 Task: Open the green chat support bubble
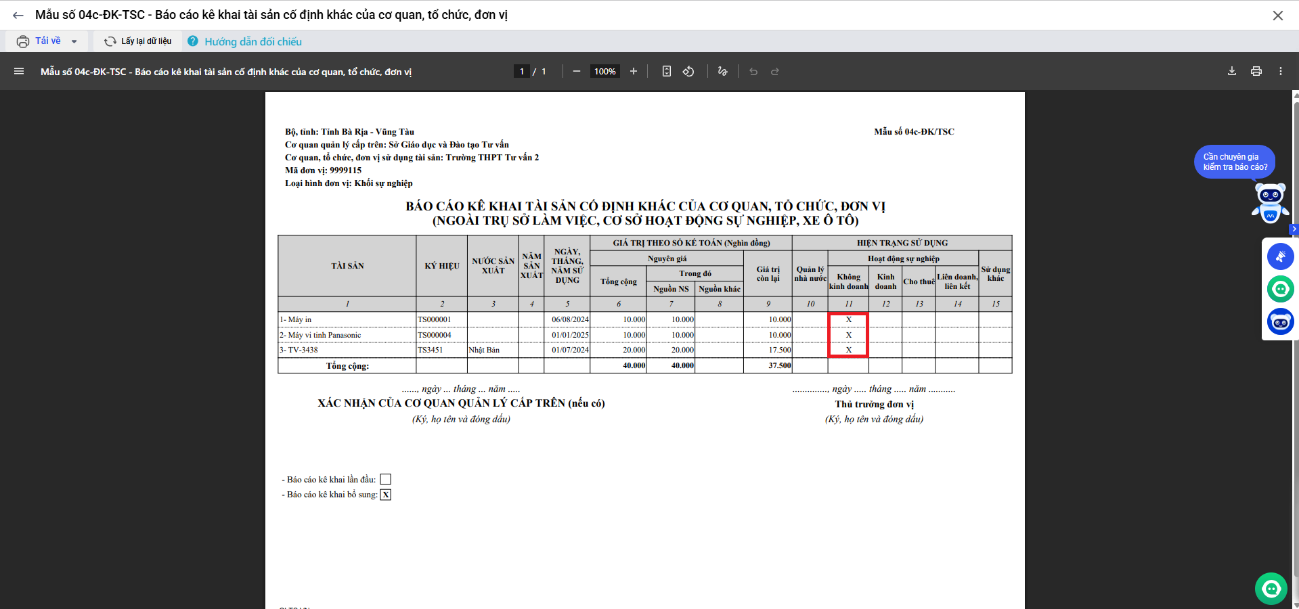pos(1271,589)
